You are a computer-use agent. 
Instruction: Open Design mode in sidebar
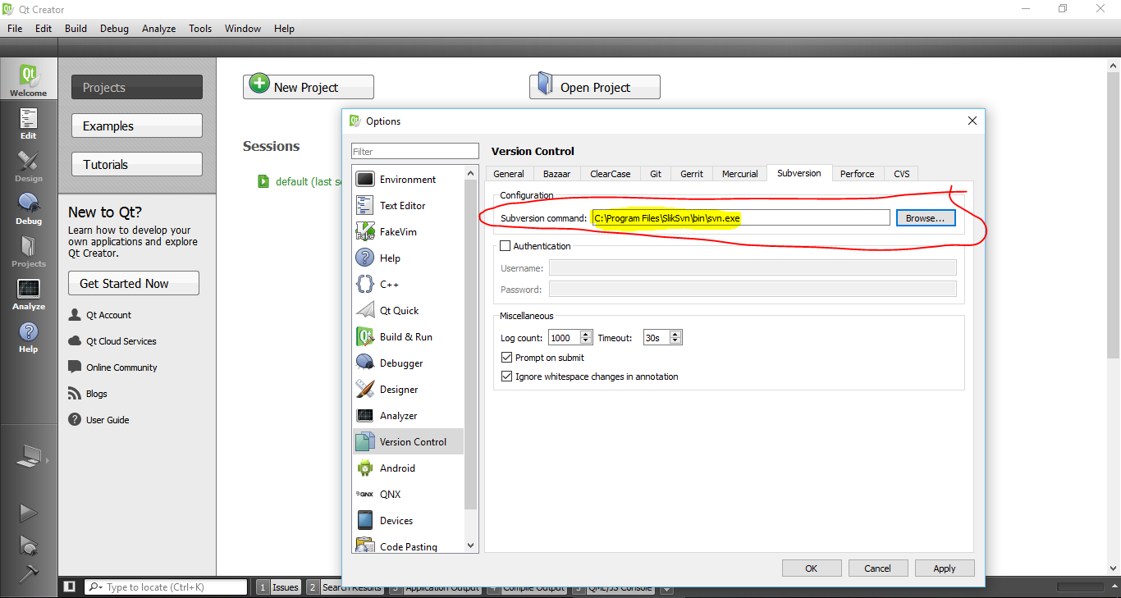pyautogui.click(x=29, y=166)
